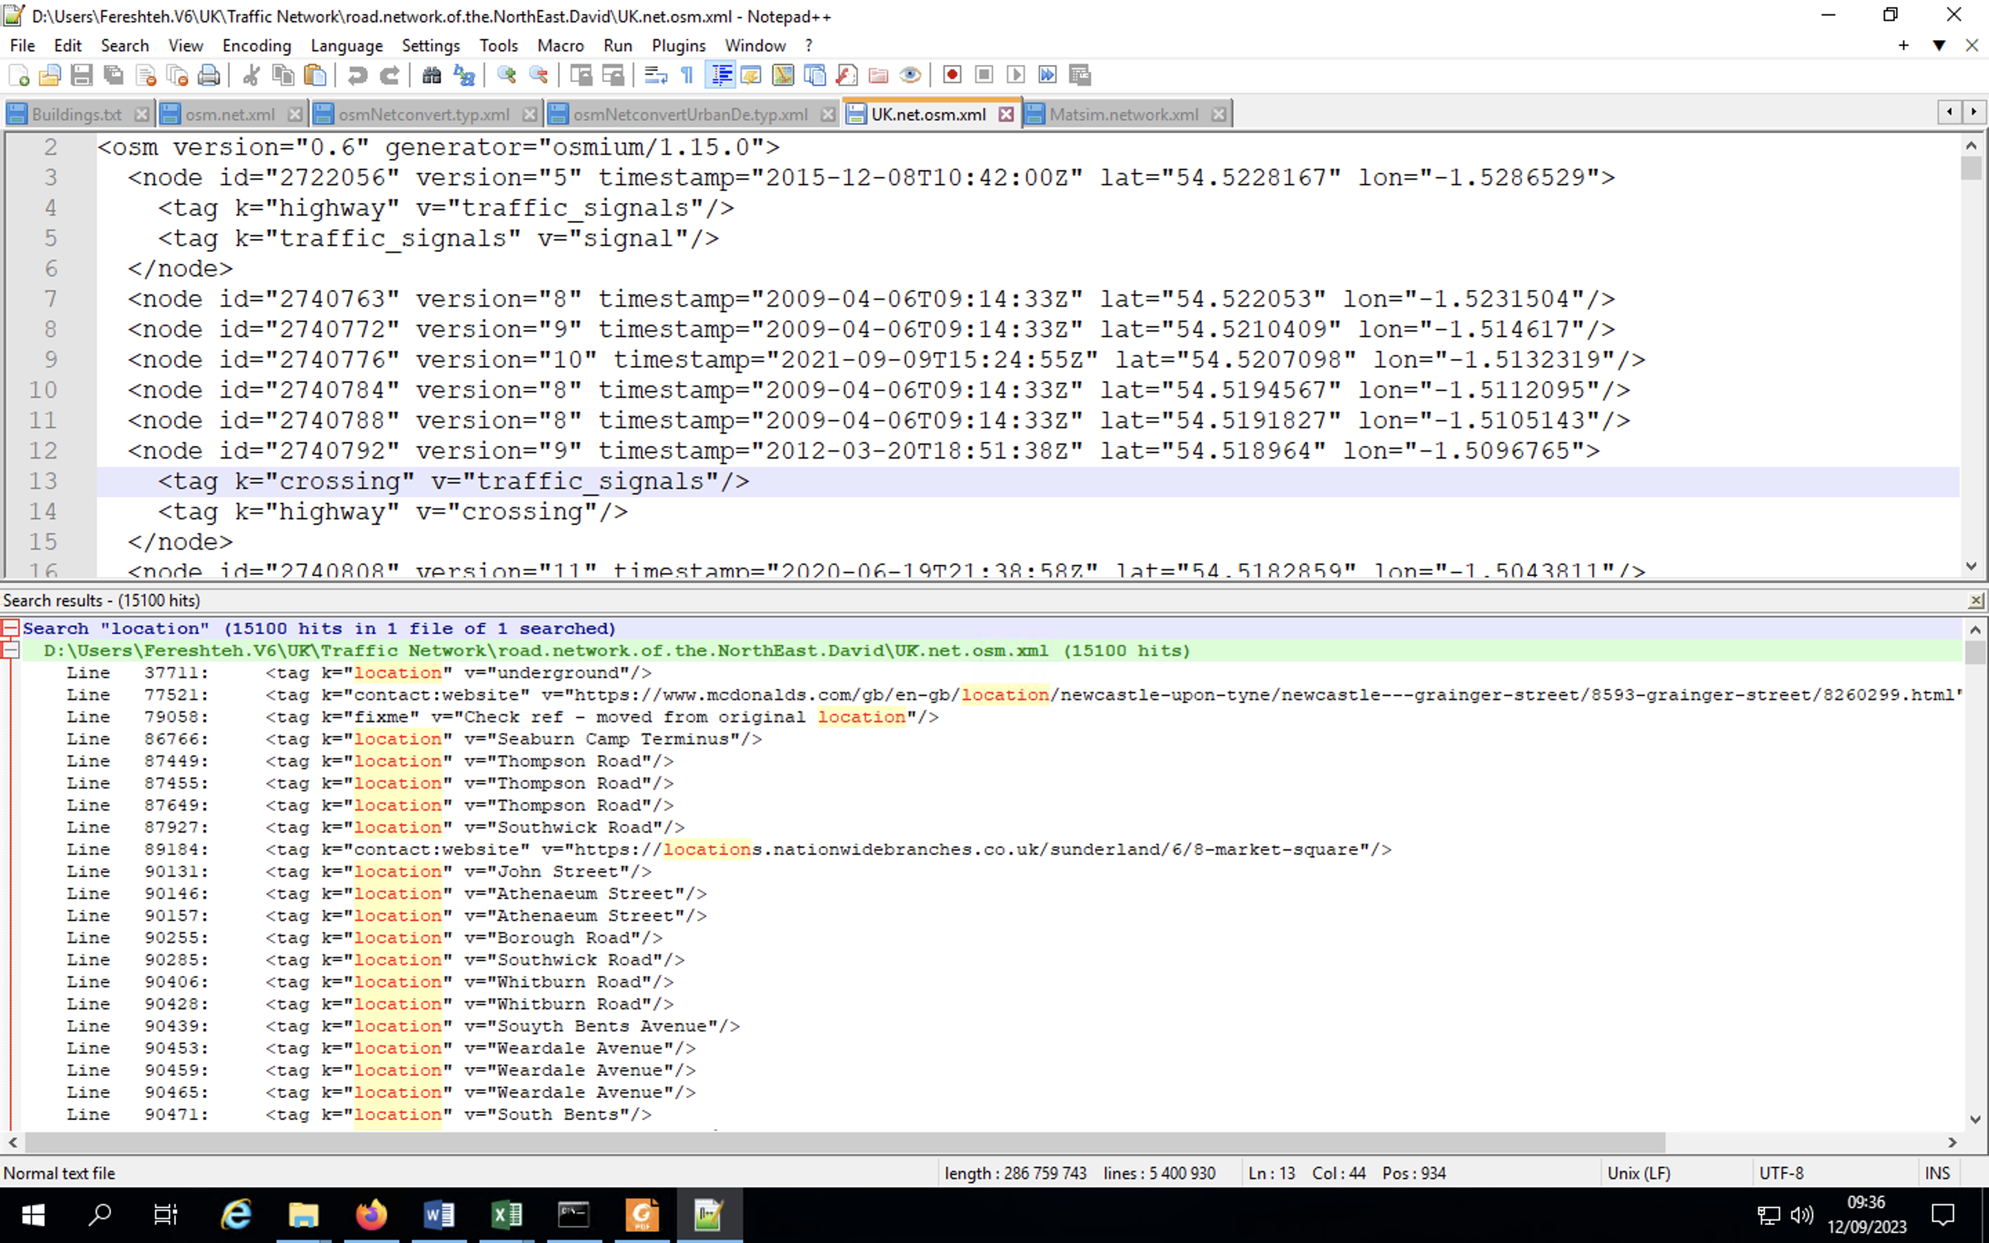This screenshot has height=1243, width=1989.
Task: Collapse the Search "location" results node
Action: [x=10, y=627]
